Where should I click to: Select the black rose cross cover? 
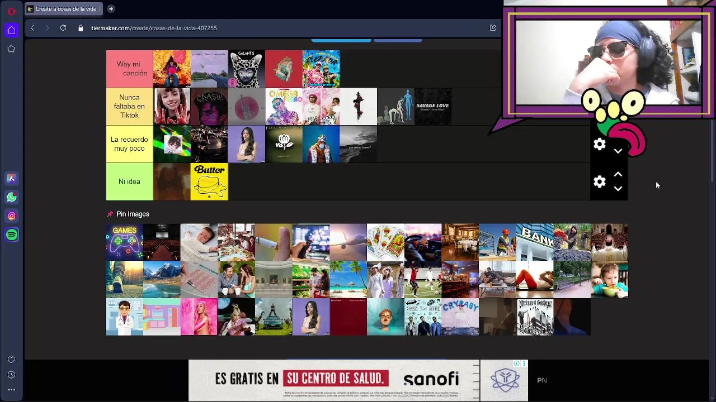point(358,106)
